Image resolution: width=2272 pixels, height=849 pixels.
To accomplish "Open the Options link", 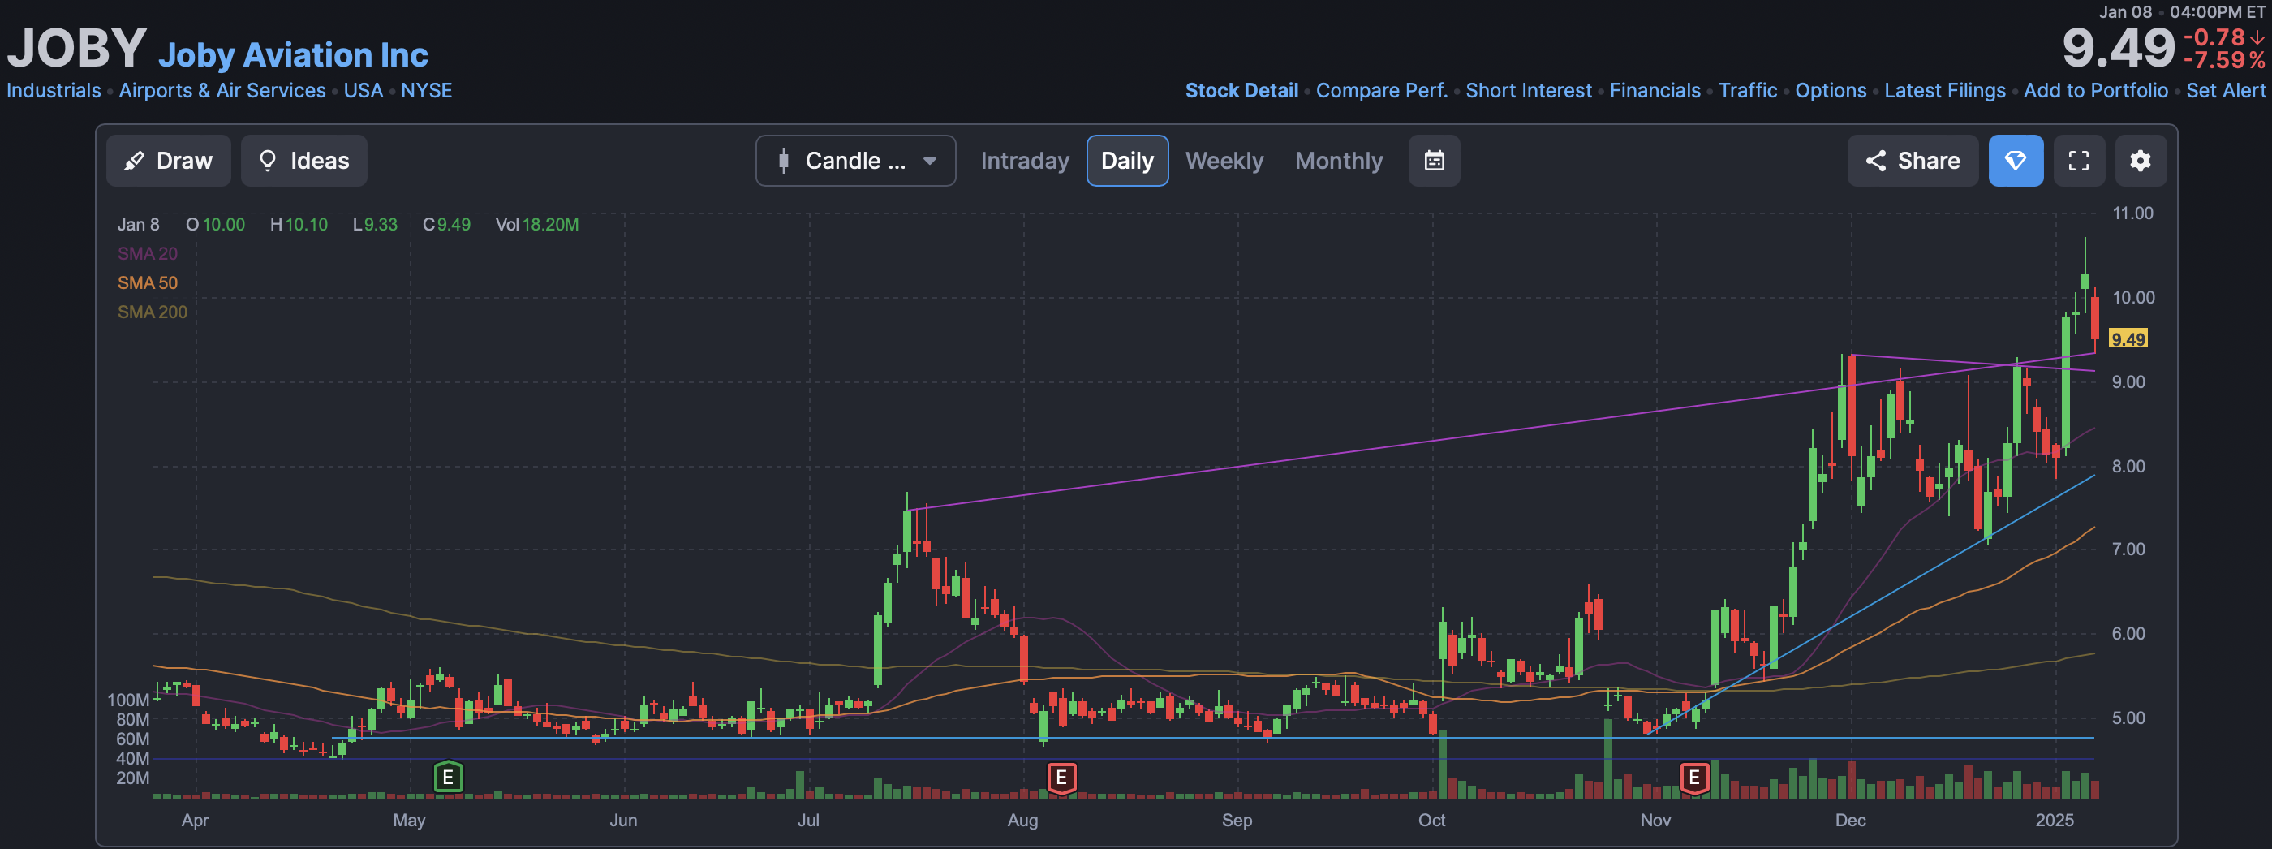I will pyautogui.click(x=1830, y=90).
